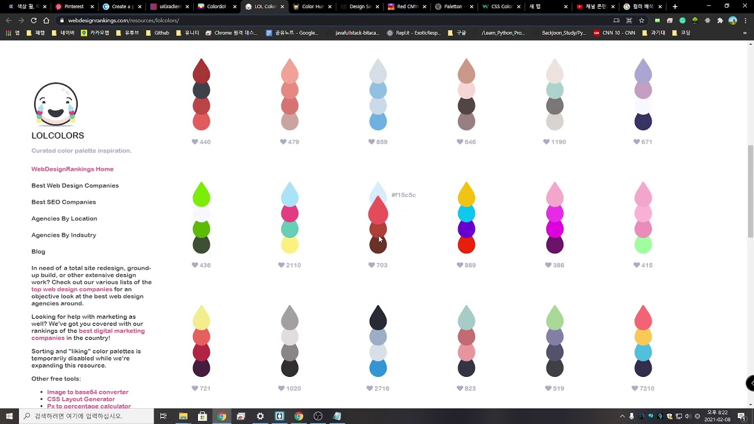Open Image to base64 converter tool
The height and width of the screenshot is (424, 754).
point(88,392)
